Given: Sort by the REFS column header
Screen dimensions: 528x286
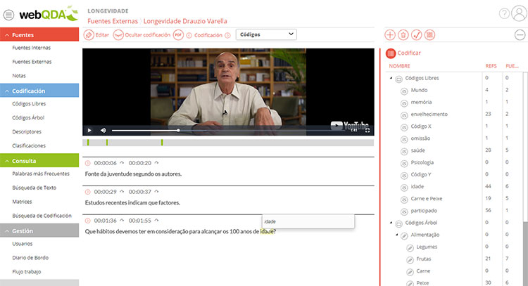Looking at the screenshot, I should coord(491,66).
